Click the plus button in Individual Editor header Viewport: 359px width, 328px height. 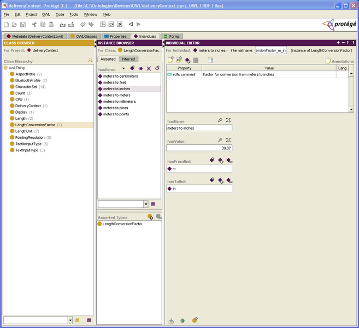click(338, 43)
